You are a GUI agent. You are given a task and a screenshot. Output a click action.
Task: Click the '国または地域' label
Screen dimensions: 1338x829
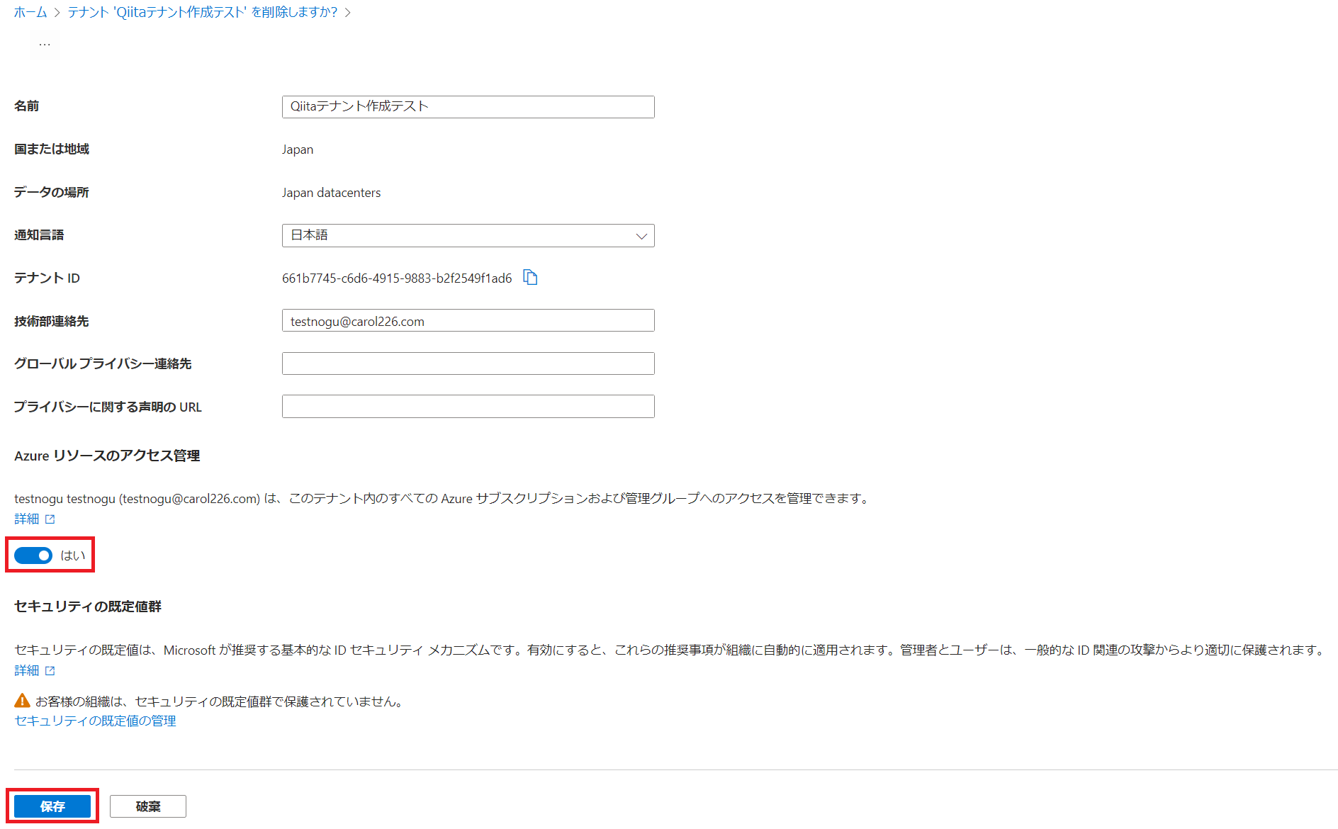52,149
